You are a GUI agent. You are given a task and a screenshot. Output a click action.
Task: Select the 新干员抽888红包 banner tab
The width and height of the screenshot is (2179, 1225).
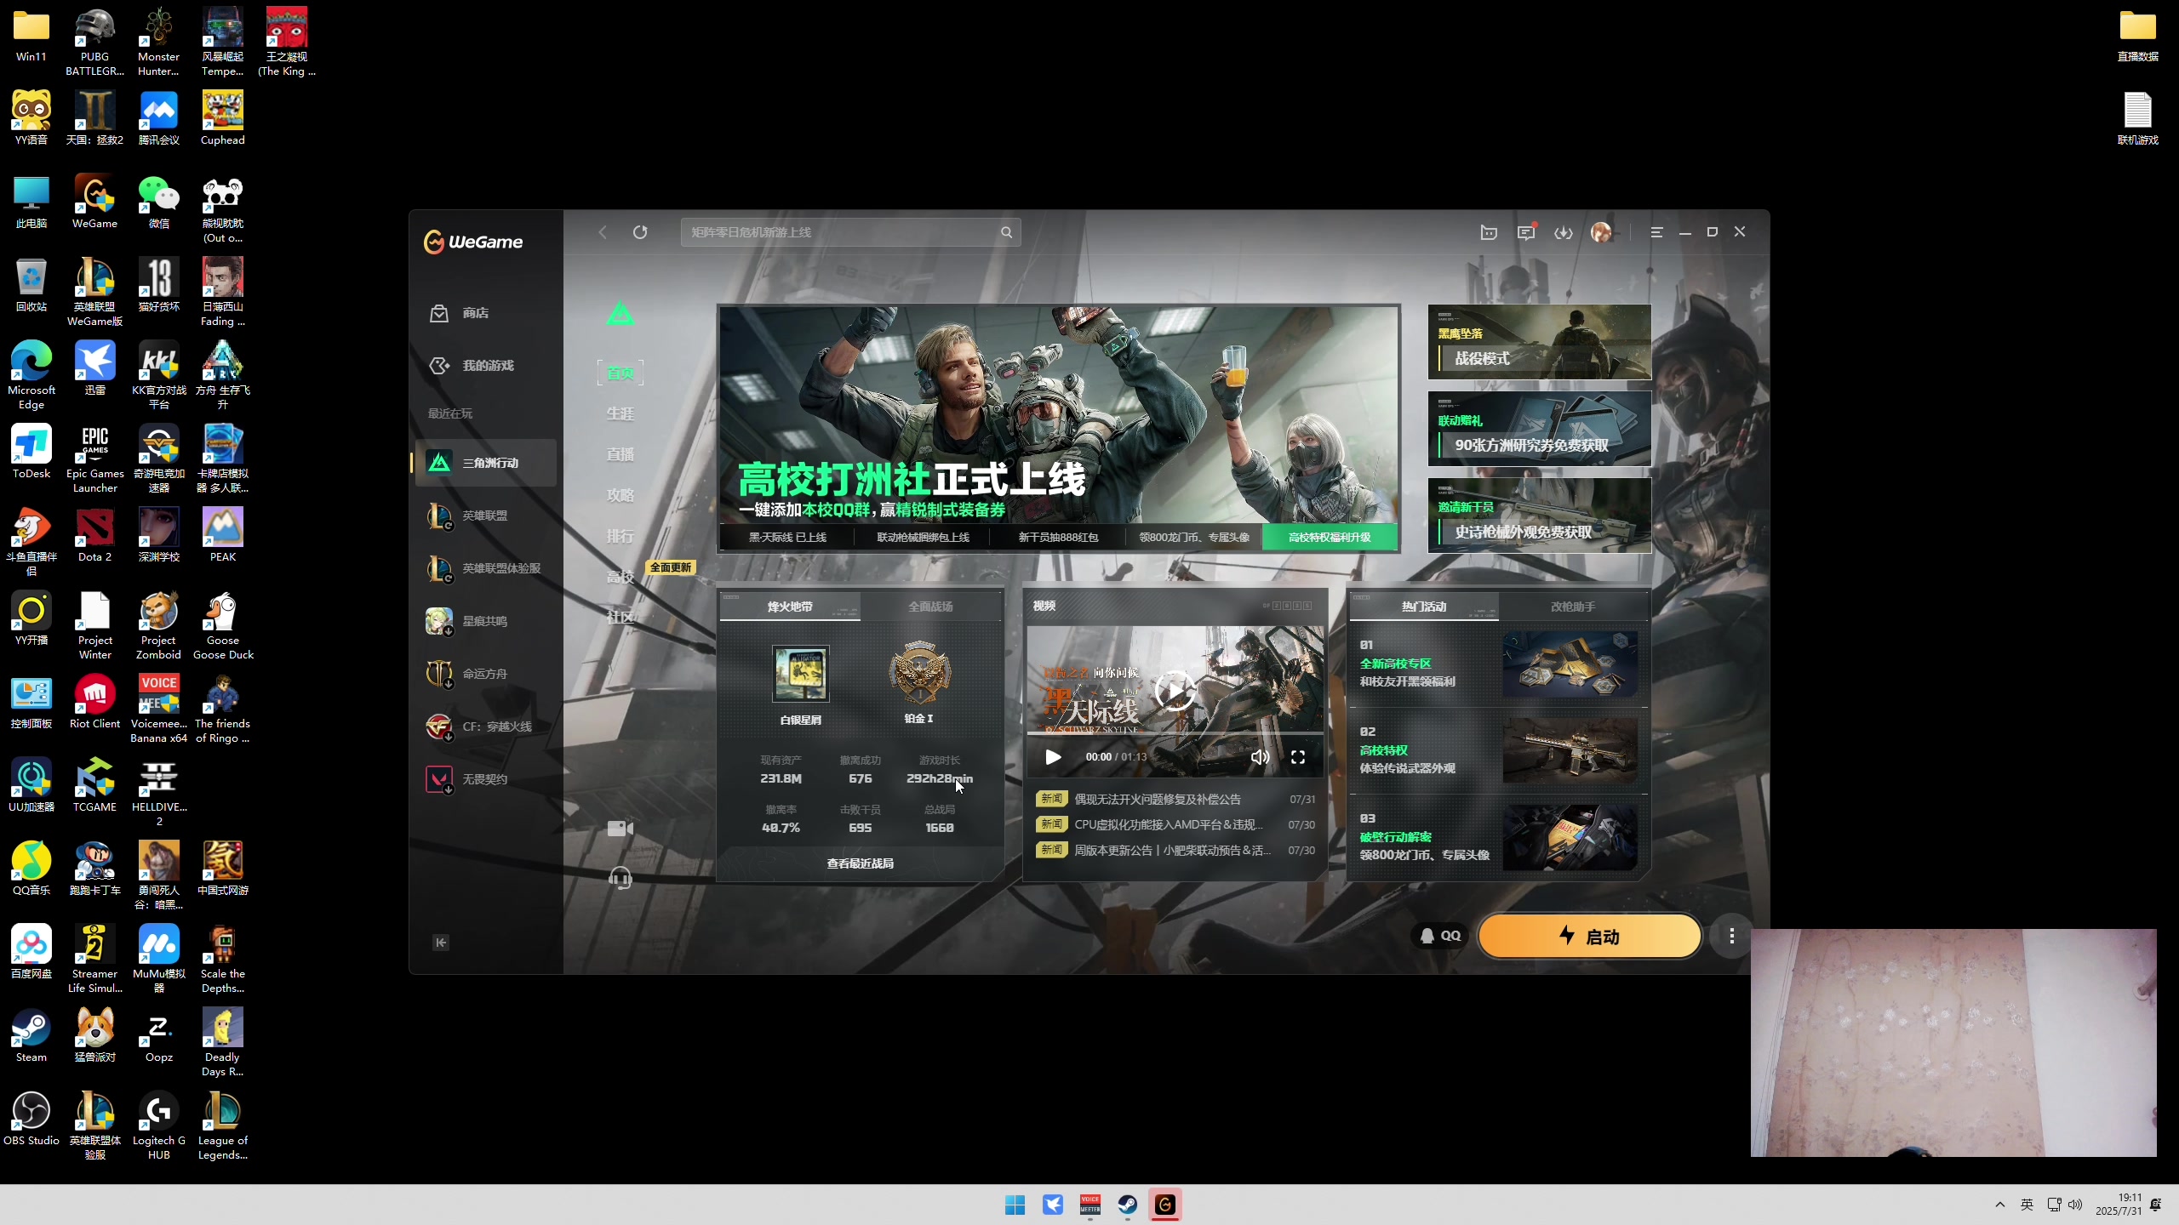1058,537
